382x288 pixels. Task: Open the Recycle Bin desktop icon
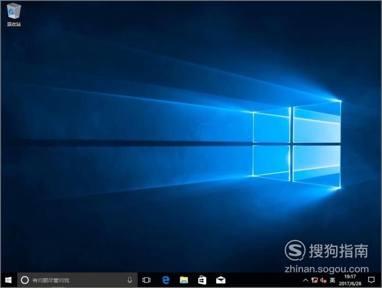point(14,14)
